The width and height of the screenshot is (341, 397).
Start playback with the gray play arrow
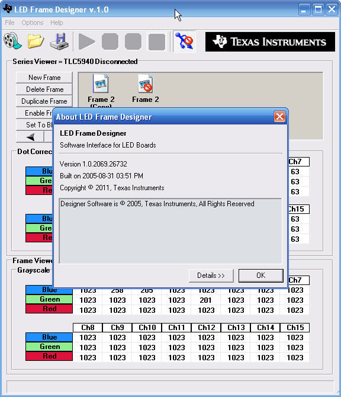coord(86,41)
